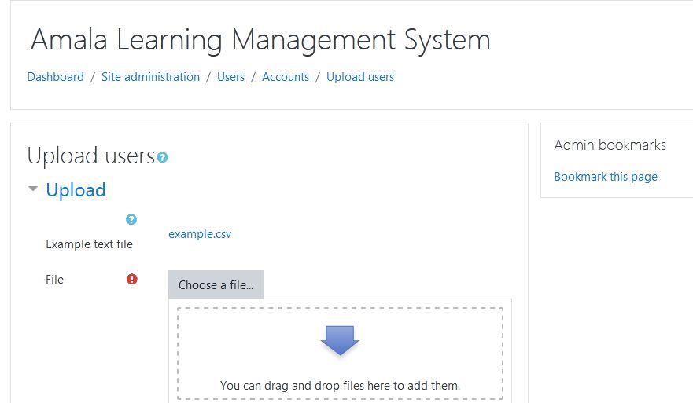Click the red required icon beside File
This screenshot has width=693, height=403.
tap(131, 279)
